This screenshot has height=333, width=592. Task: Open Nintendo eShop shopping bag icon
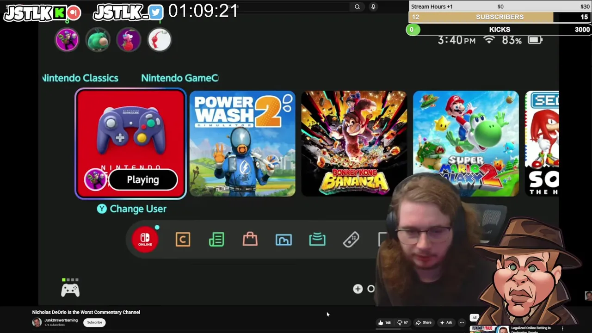pos(250,239)
